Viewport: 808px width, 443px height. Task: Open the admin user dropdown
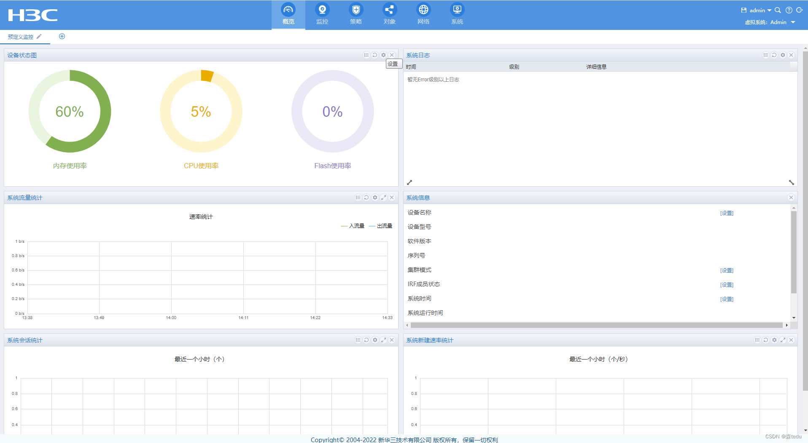click(760, 10)
